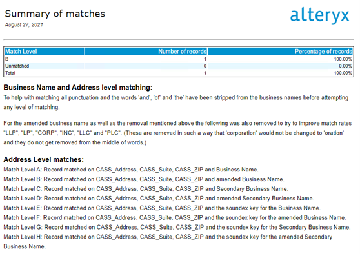This screenshot has height=254, width=360.
Task: Click the paragraph listing LLP, LP, CORP removals
Action: (177, 133)
